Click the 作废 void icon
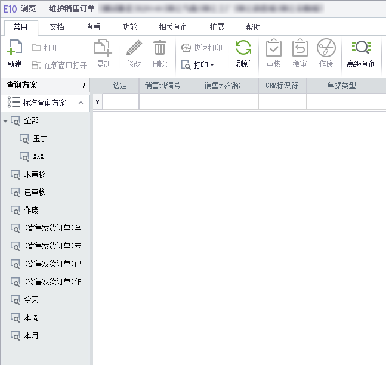Viewport: 386px width, 365px height. pos(326,49)
